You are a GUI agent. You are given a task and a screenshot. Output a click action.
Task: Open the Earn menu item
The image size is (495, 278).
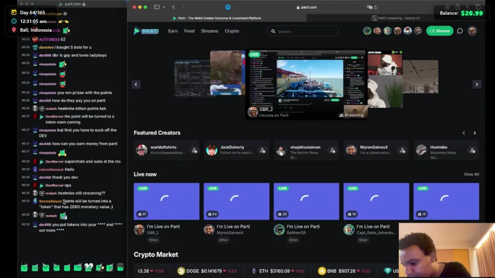pos(173,31)
